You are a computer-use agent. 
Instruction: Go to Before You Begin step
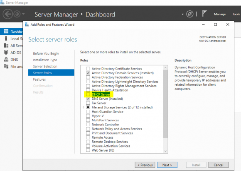(x=46, y=53)
